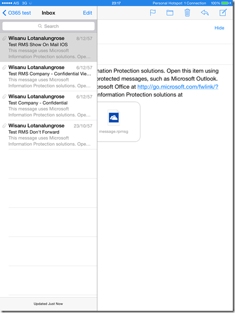Image resolution: width=235 pixels, height=313 pixels.
Task: Open email Test RMS Show On Mail IOS
Action: (x=48, y=47)
